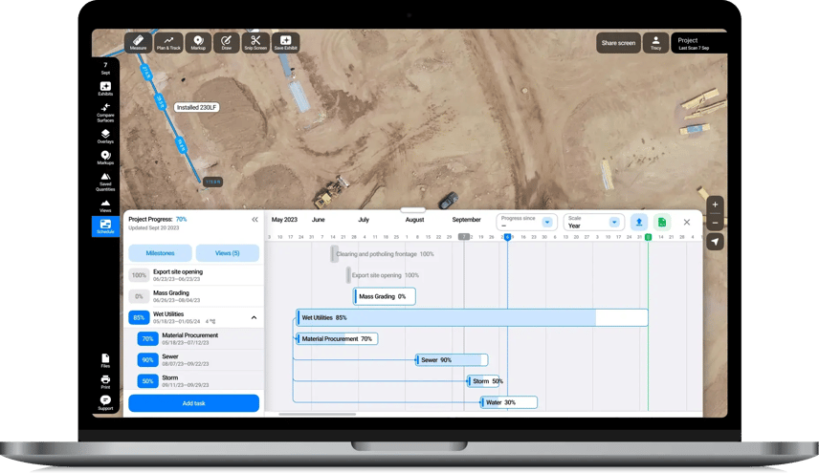The height and width of the screenshot is (473, 819).
Task: Open Support chat in the sidebar
Action: [105, 402]
